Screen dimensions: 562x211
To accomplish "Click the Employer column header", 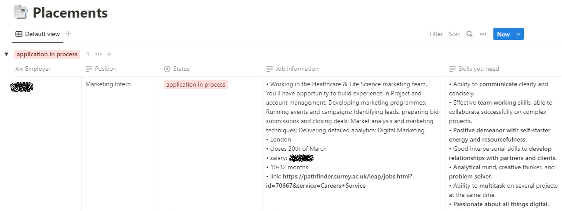I will pos(33,69).
